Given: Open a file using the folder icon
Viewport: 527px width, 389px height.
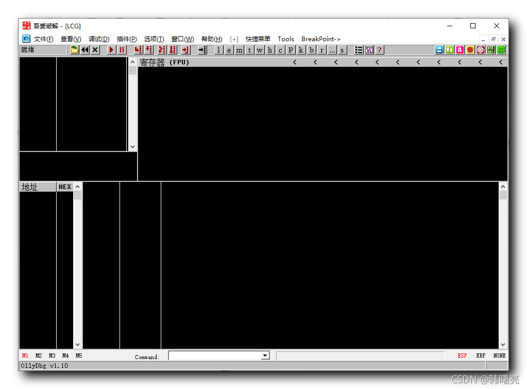Looking at the screenshot, I should point(74,49).
